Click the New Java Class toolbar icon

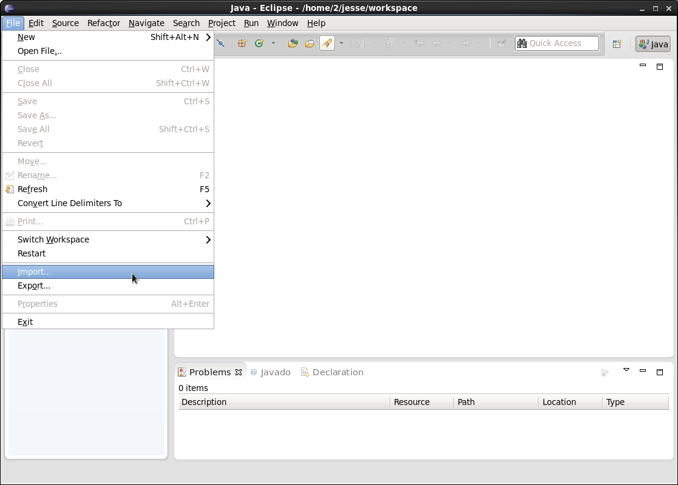(259, 44)
